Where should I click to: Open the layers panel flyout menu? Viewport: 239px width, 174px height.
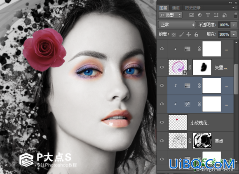coord(235,7)
